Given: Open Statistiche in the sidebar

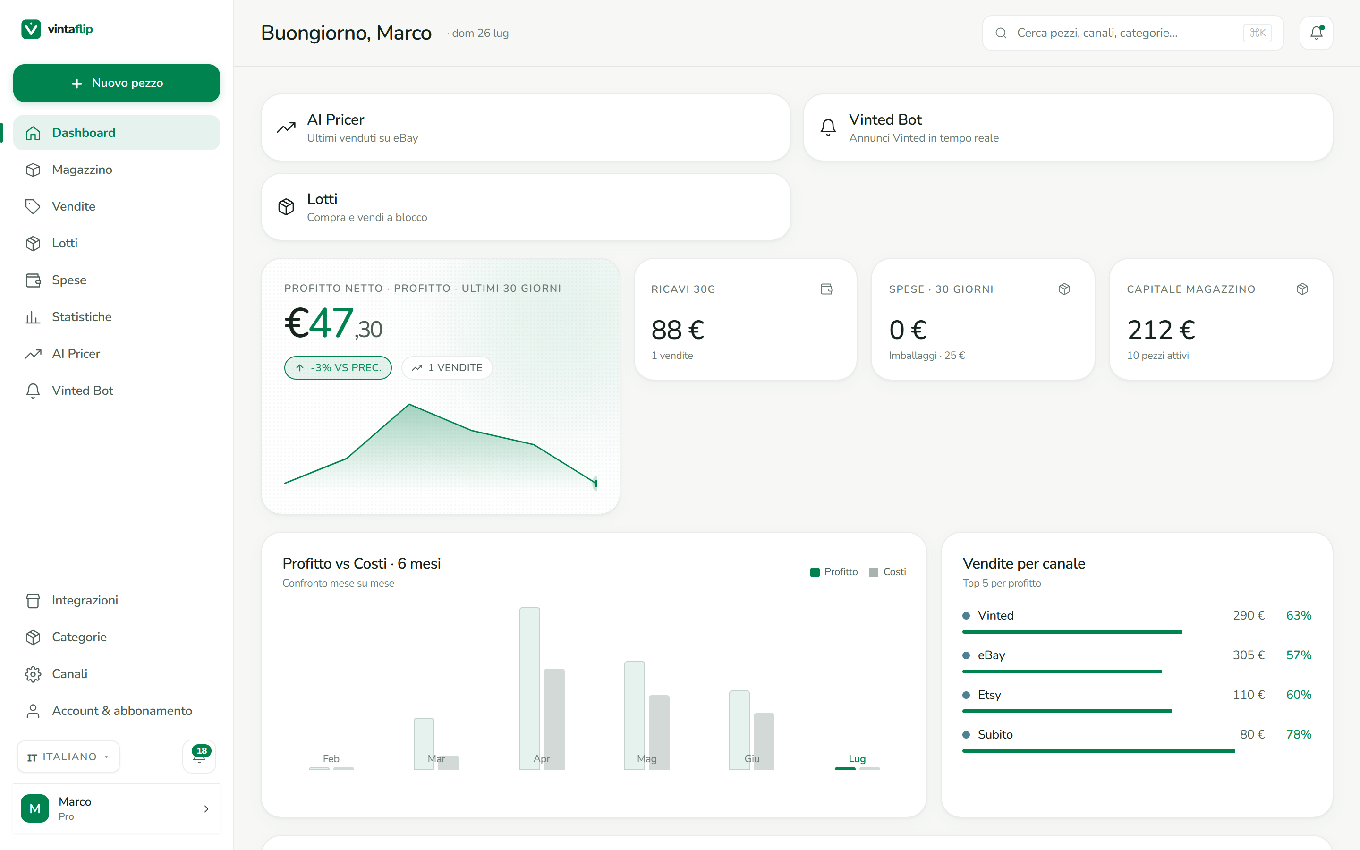Looking at the screenshot, I should pyautogui.click(x=116, y=316).
